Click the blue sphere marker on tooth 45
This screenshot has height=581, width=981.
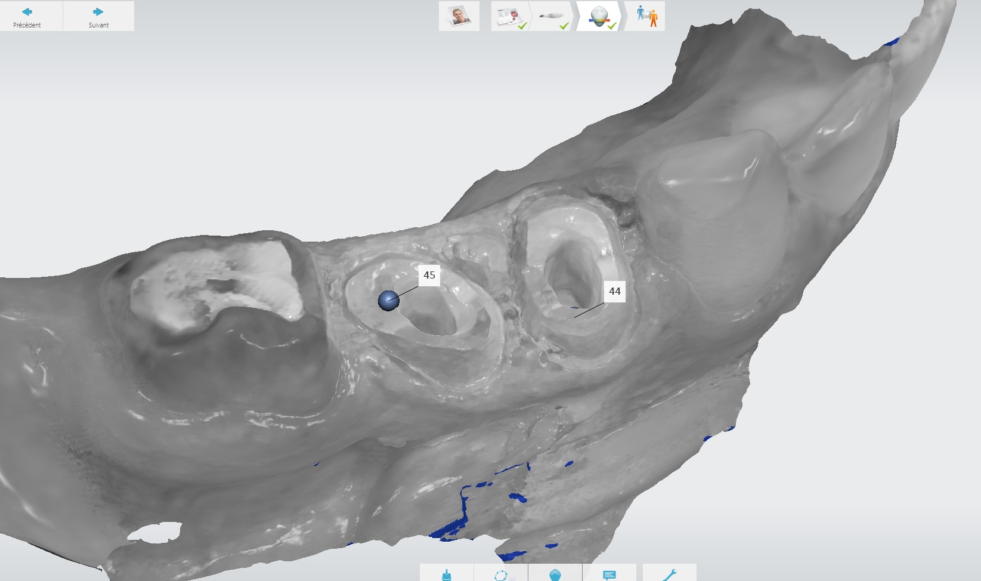click(x=388, y=301)
